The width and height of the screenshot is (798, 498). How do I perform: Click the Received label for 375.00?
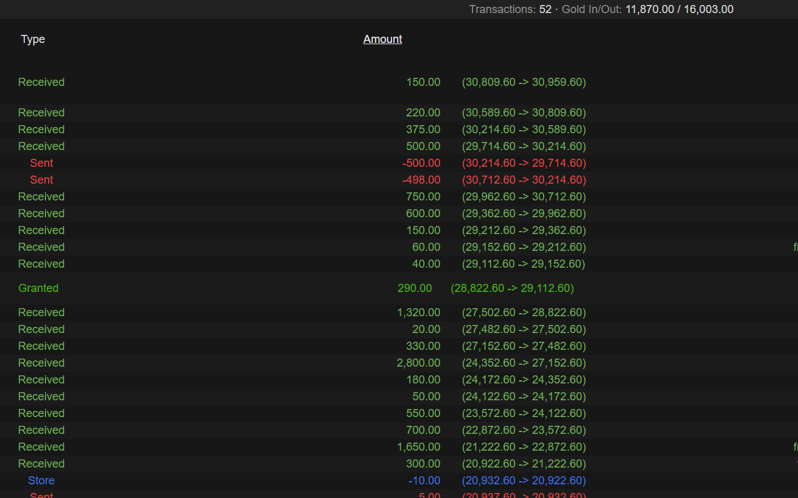[x=41, y=129]
